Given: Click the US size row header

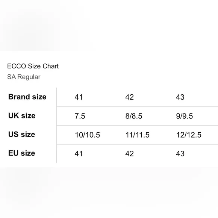Looking at the screenshot, I should point(21,134).
